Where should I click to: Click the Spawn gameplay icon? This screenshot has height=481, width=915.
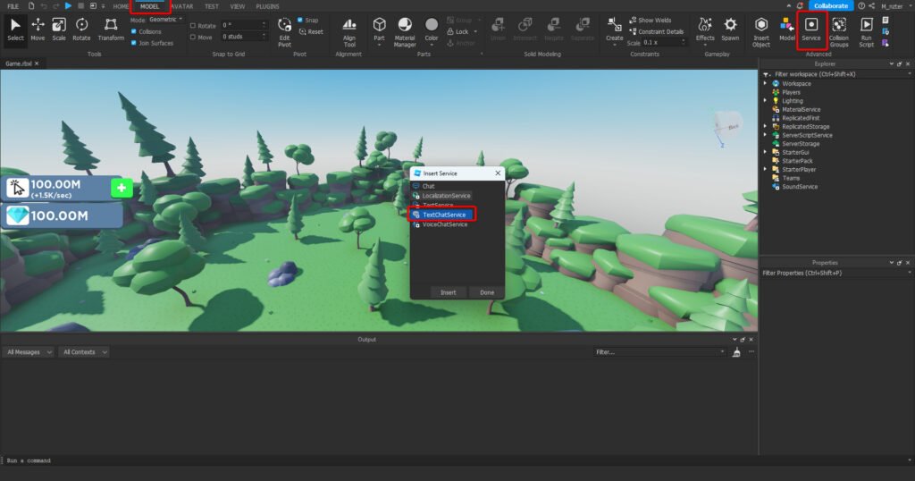click(x=730, y=30)
